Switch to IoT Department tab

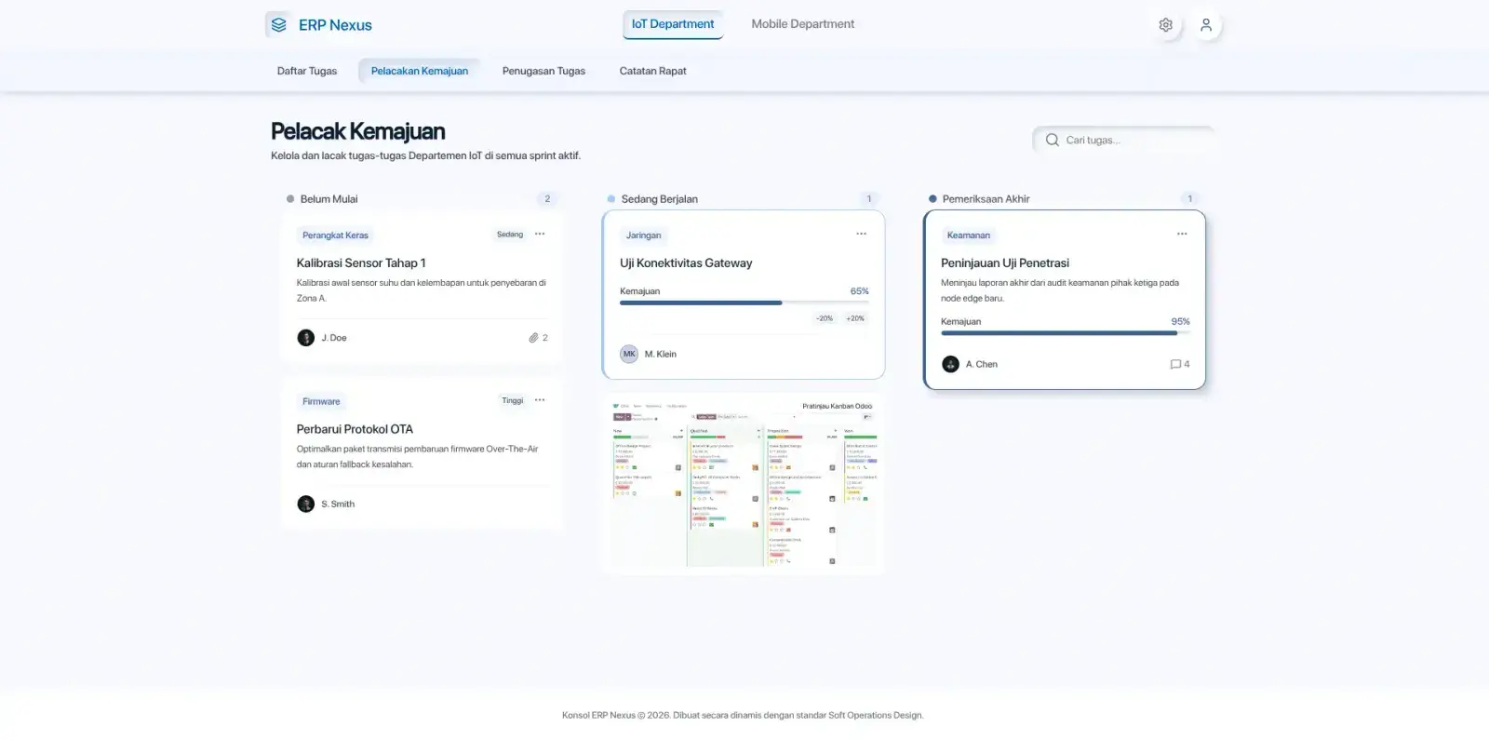673,24
